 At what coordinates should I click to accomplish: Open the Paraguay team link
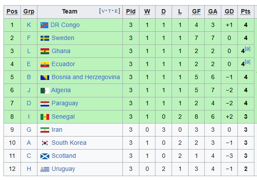65,103
